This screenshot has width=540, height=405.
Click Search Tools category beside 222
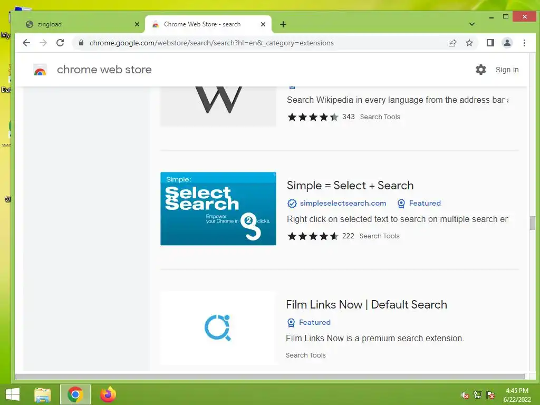coord(379,236)
